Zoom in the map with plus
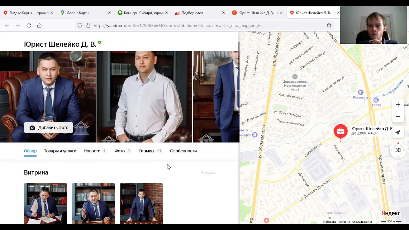Viewport: 409px width, 230px height. click(398, 104)
